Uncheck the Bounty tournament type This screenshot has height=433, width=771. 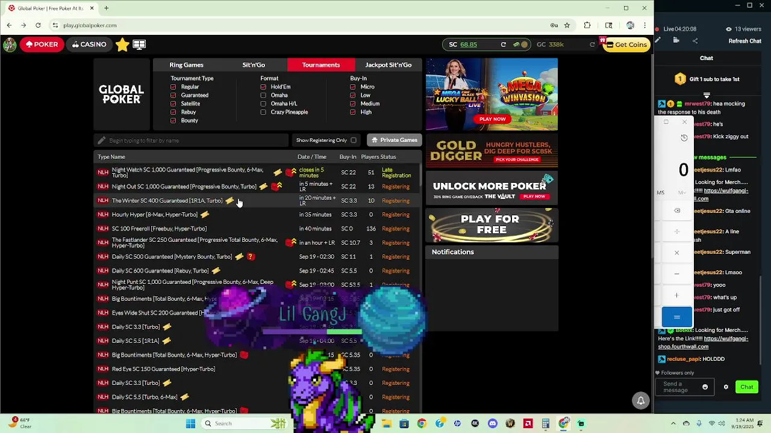[173, 120]
